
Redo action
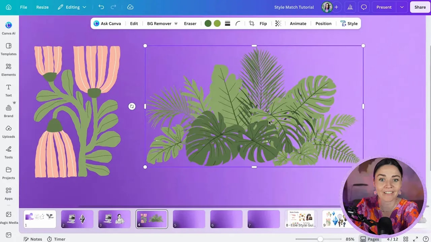click(113, 7)
